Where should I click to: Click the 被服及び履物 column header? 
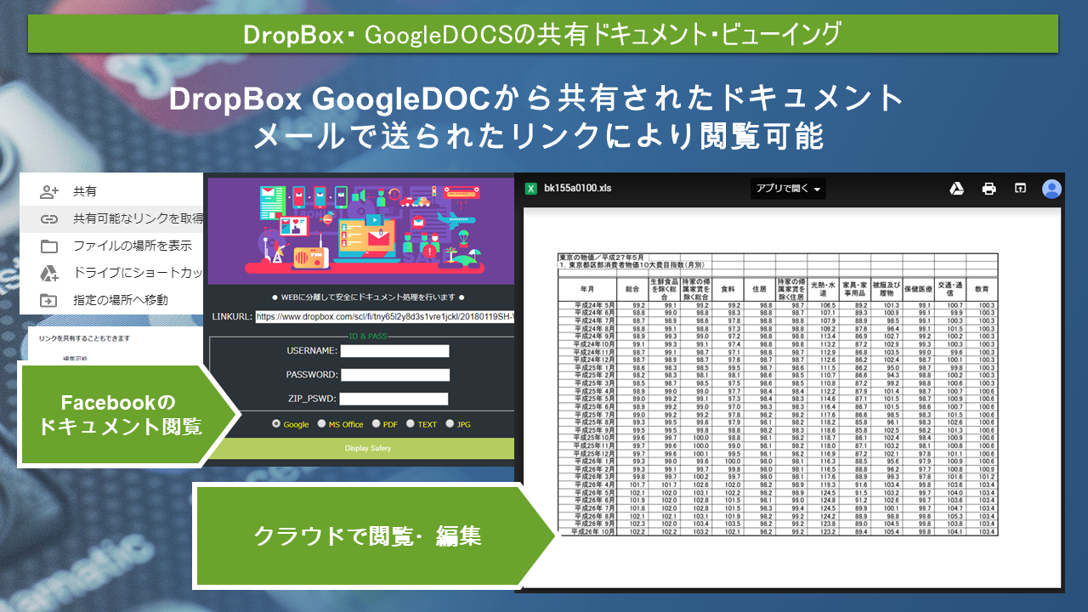click(x=887, y=289)
